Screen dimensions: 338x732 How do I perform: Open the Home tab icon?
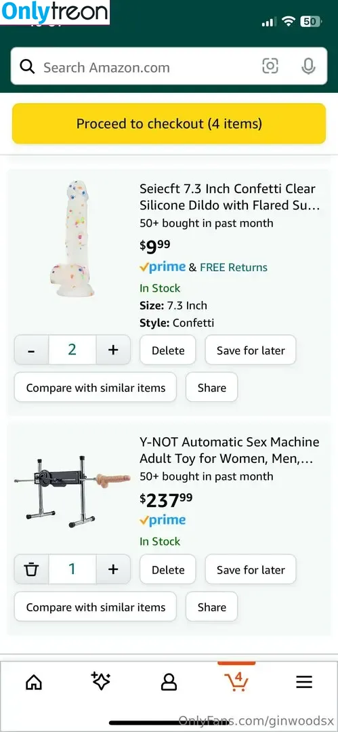click(34, 683)
